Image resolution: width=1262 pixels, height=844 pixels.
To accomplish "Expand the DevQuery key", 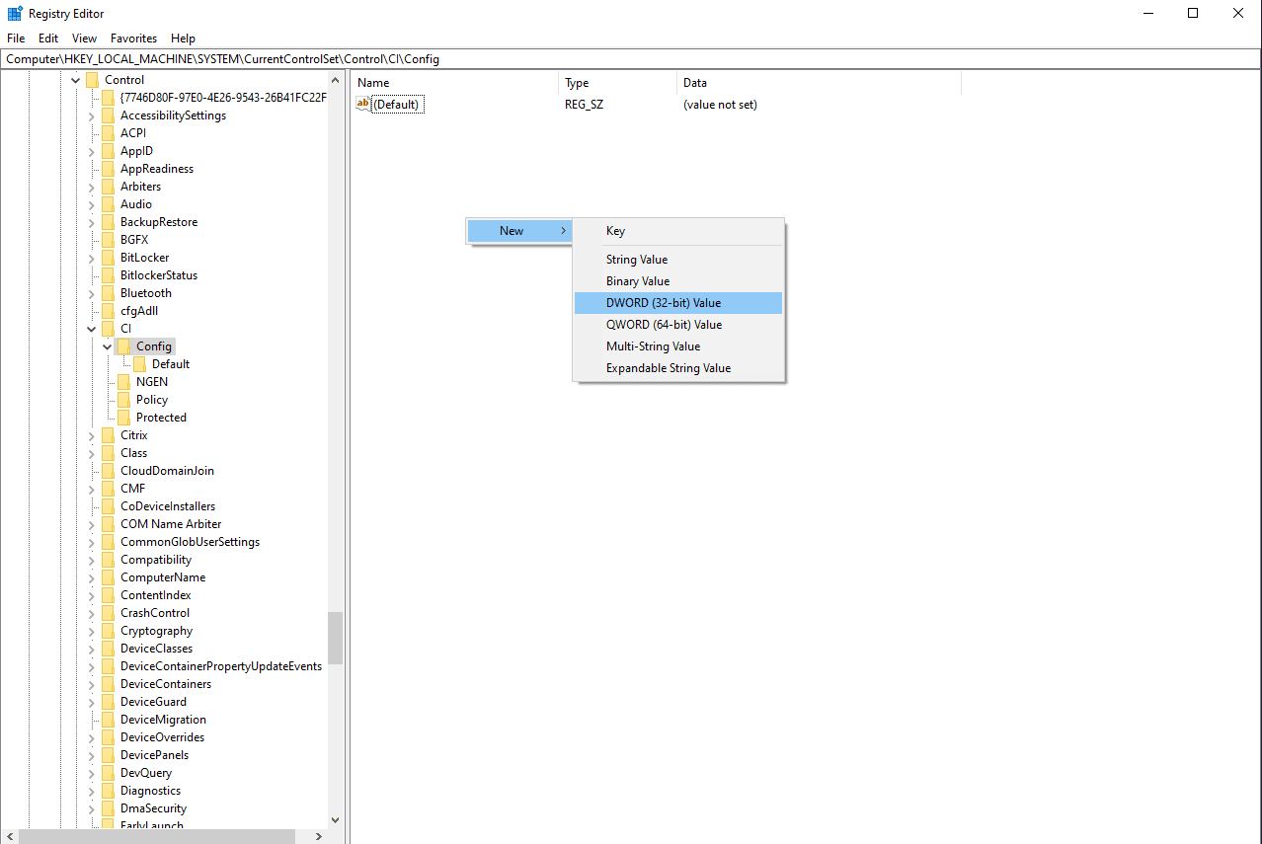I will pyautogui.click(x=92, y=773).
